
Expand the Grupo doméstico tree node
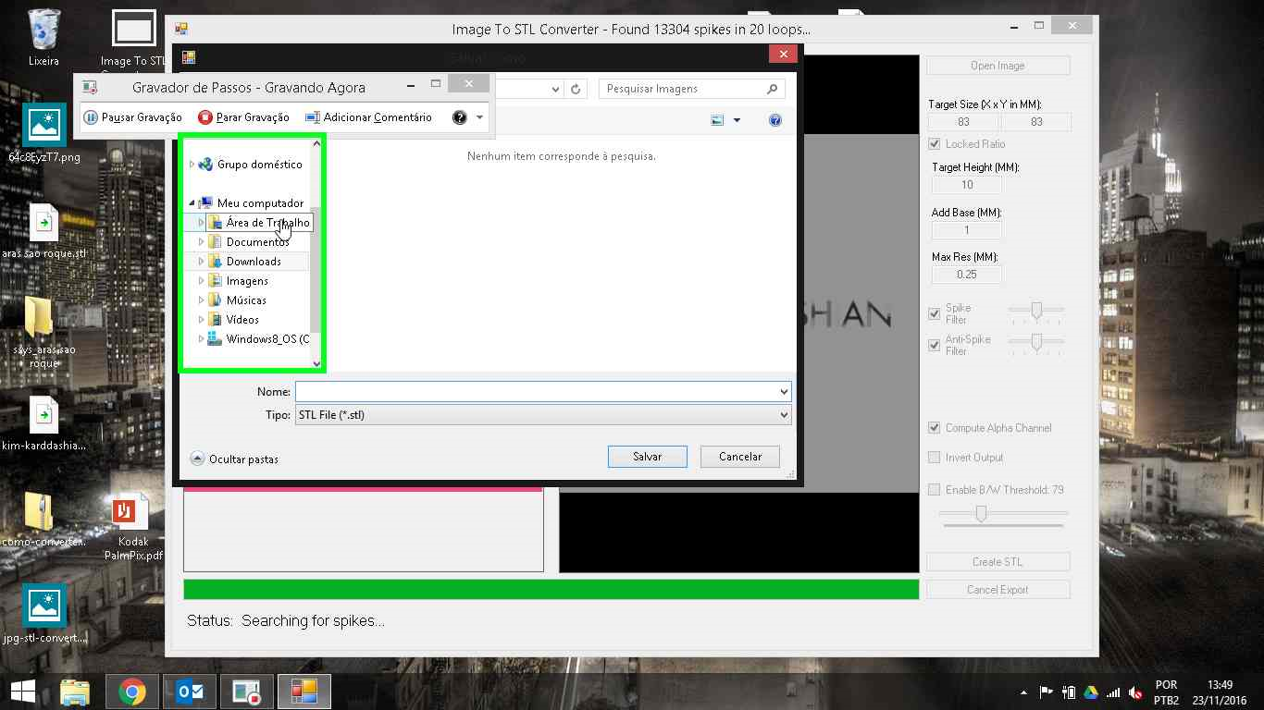(x=192, y=165)
